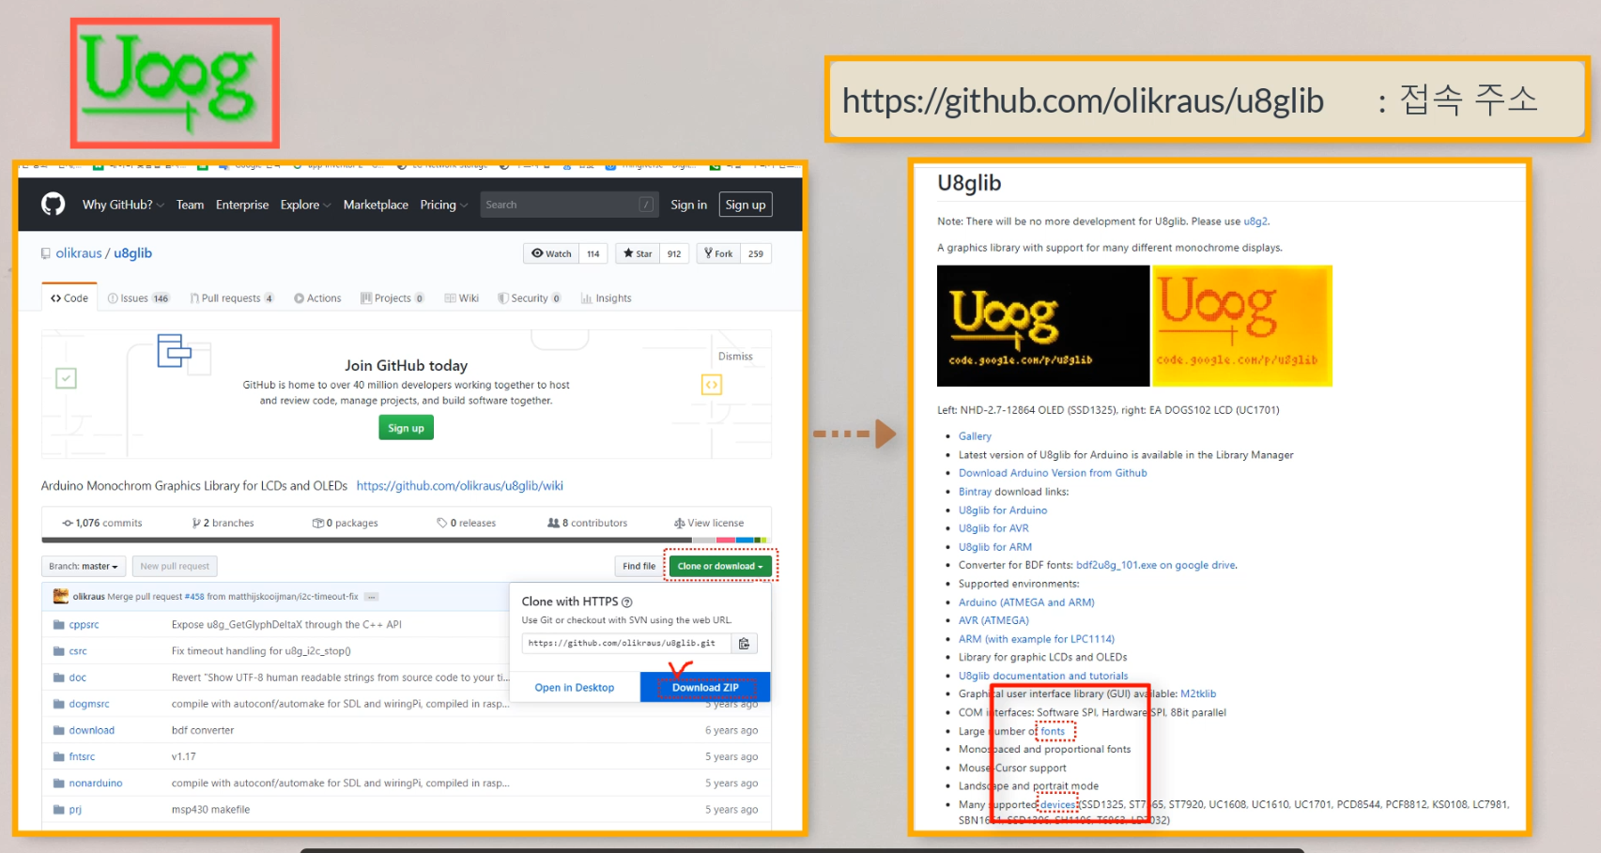Screen dimensions: 1601x853
Task: Click the fntsrc folder icon
Action: point(59,756)
